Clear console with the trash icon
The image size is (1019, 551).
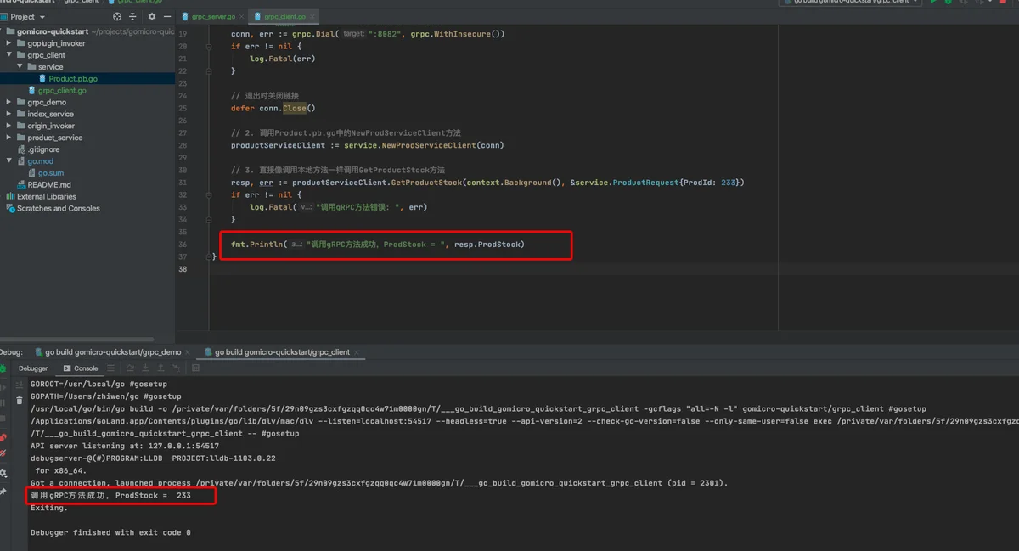[20, 400]
